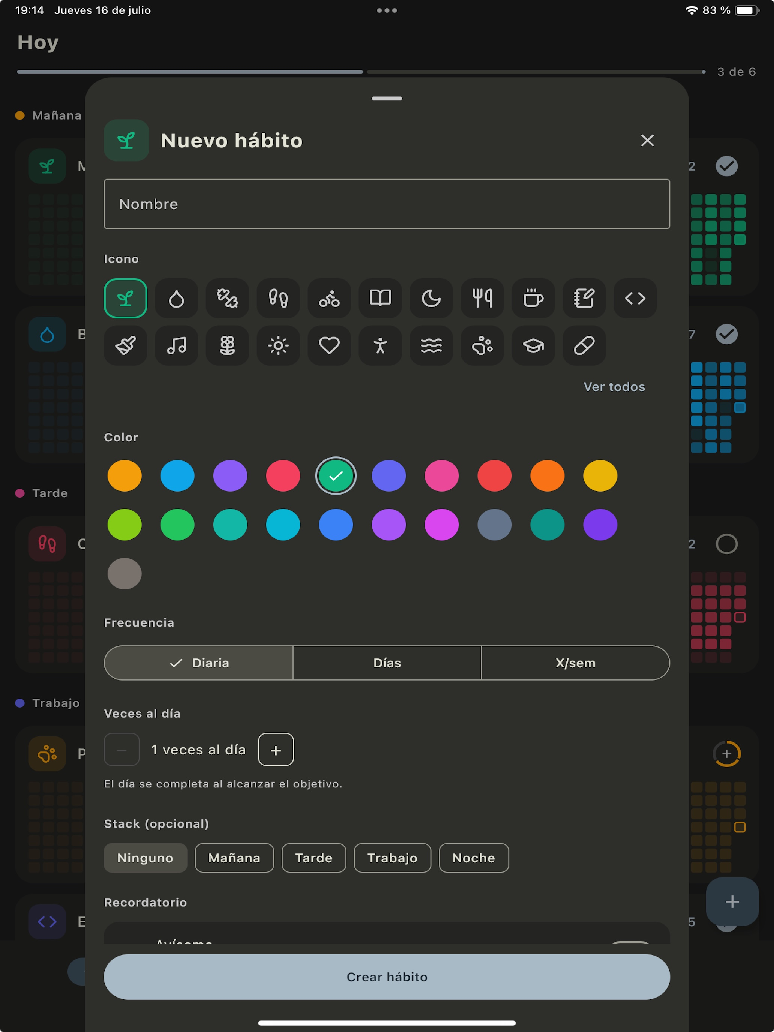This screenshot has width=774, height=1032.
Task: Choose the graduation cap icon
Action: coord(533,345)
